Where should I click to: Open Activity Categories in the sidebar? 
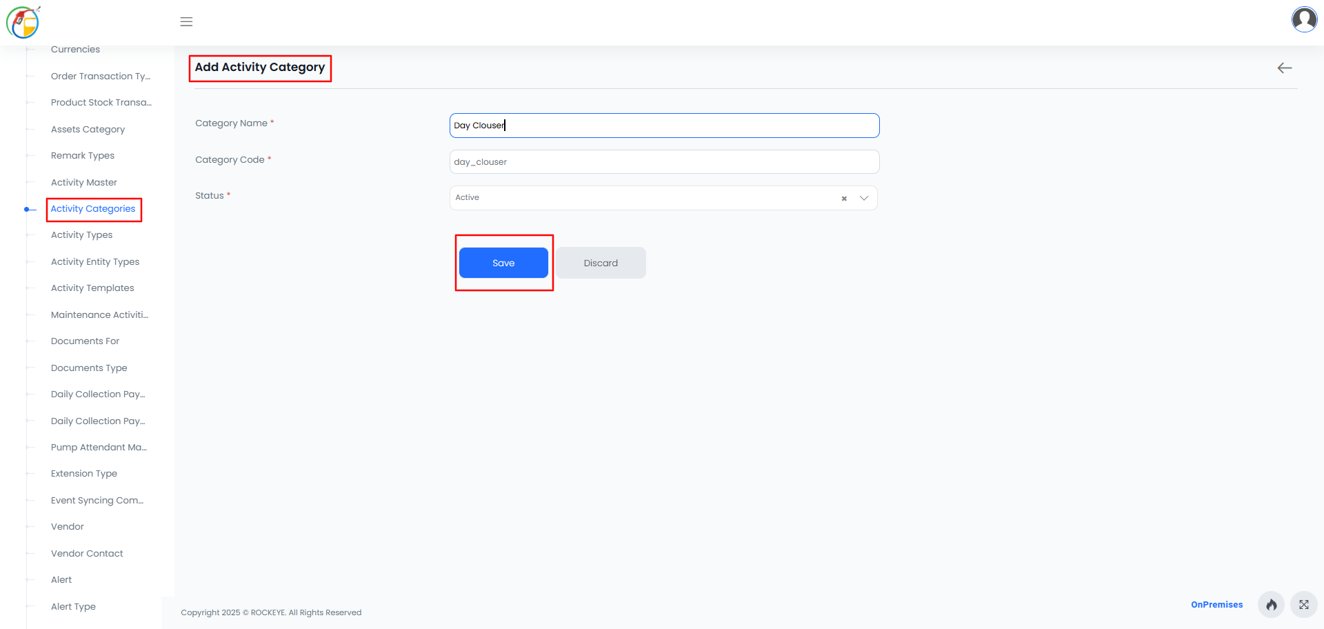coord(93,209)
